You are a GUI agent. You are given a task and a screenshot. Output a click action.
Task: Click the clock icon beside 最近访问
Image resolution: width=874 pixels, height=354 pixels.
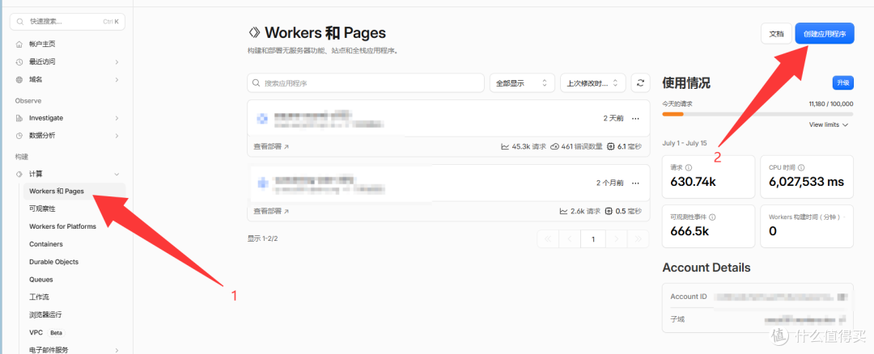pos(19,61)
